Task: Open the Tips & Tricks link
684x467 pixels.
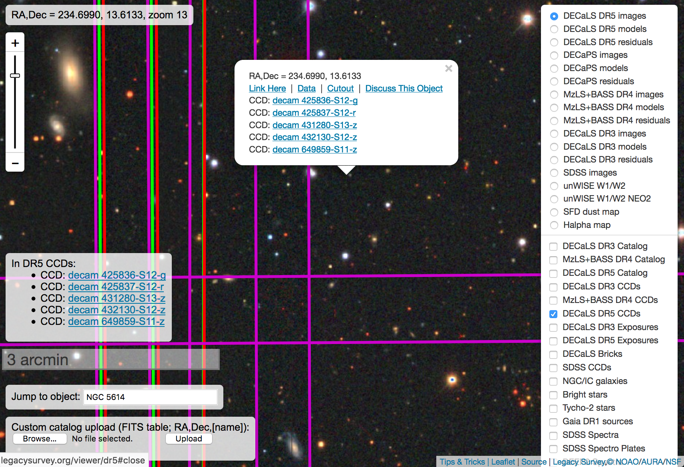Action: (x=462, y=462)
